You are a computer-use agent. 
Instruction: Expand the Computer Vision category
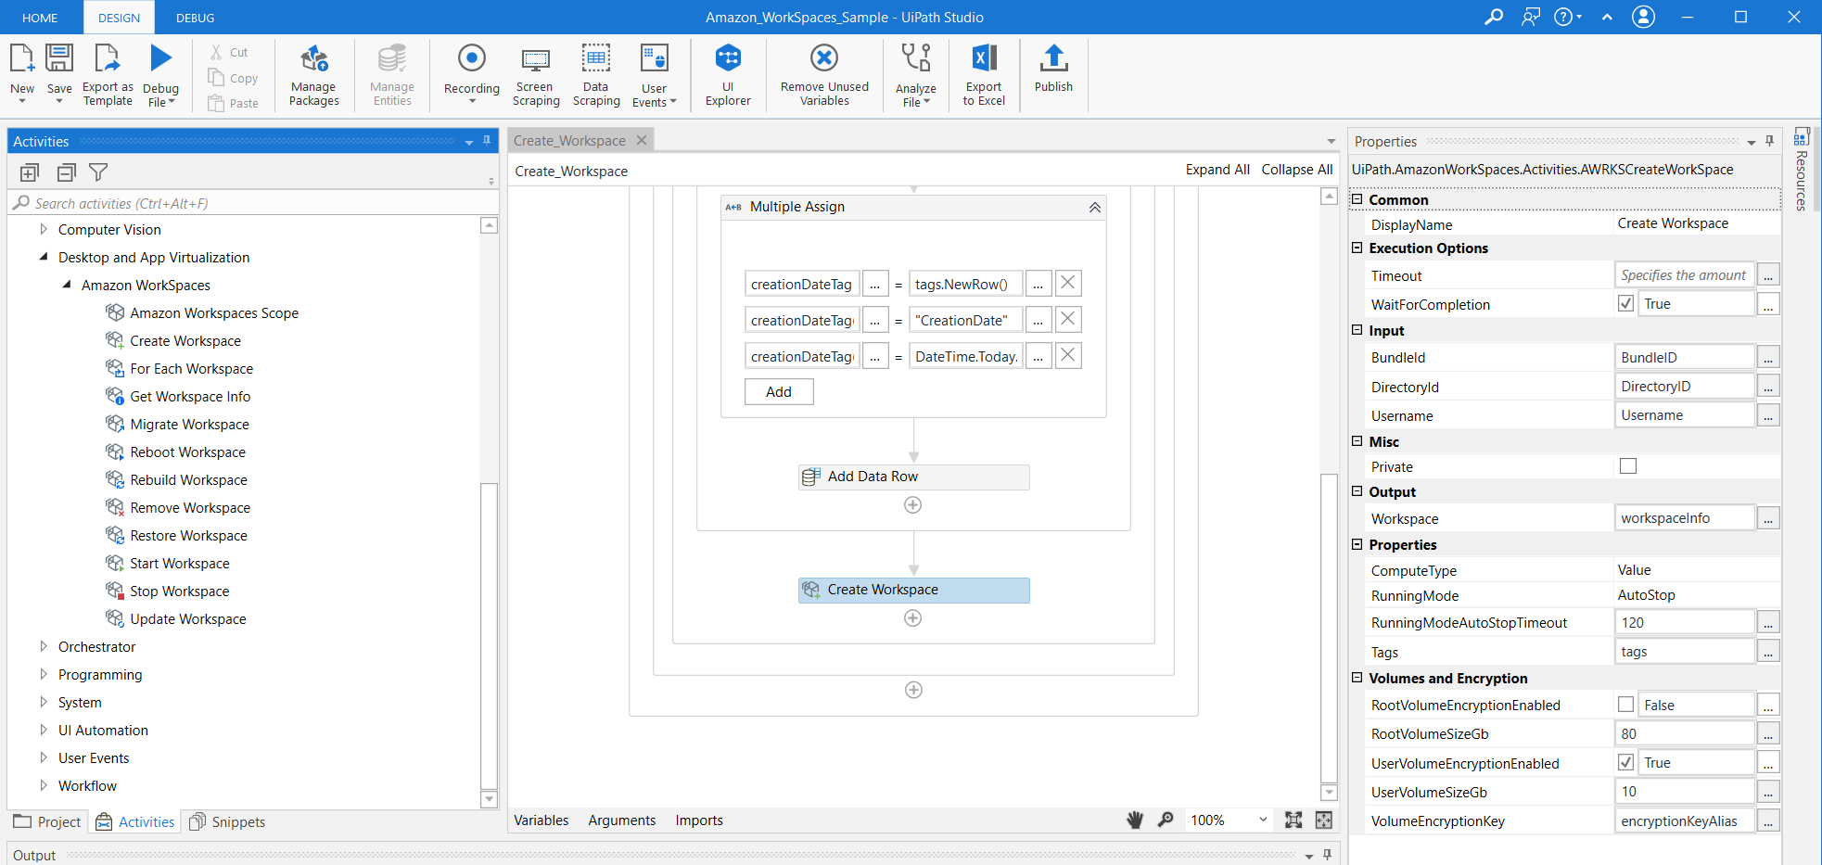tap(43, 229)
